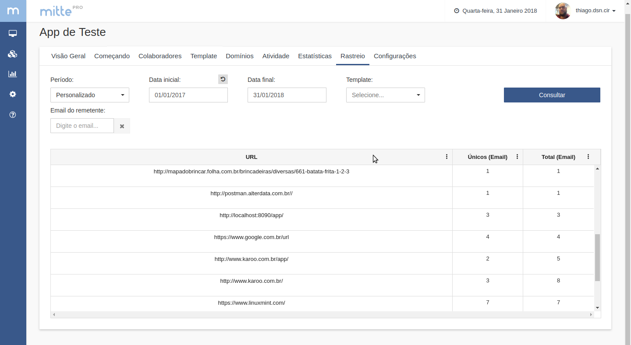
Task: Switch to the Estatísticas tab
Action: tap(315, 56)
